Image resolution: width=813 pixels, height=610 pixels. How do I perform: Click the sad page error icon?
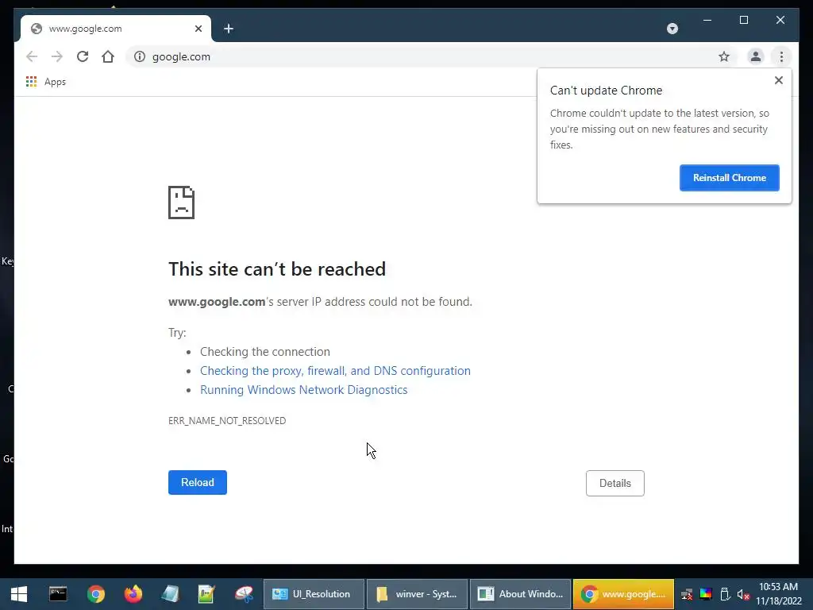pos(182,203)
